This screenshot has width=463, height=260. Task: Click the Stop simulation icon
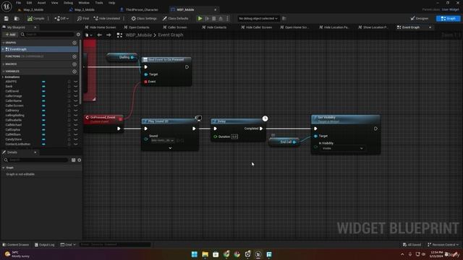tap(214, 19)
